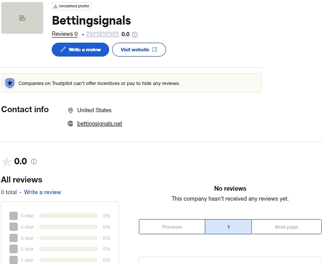Click the header star rating row
Image resolution: width=323 pixels, height=264 pixels.
coord(103,35)
